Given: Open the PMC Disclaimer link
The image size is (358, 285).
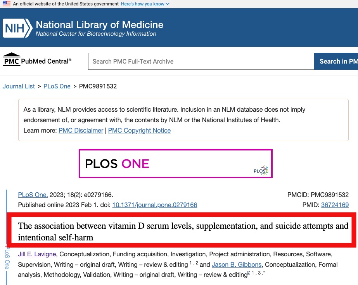Looking at the screenshot, I should 81,130.
